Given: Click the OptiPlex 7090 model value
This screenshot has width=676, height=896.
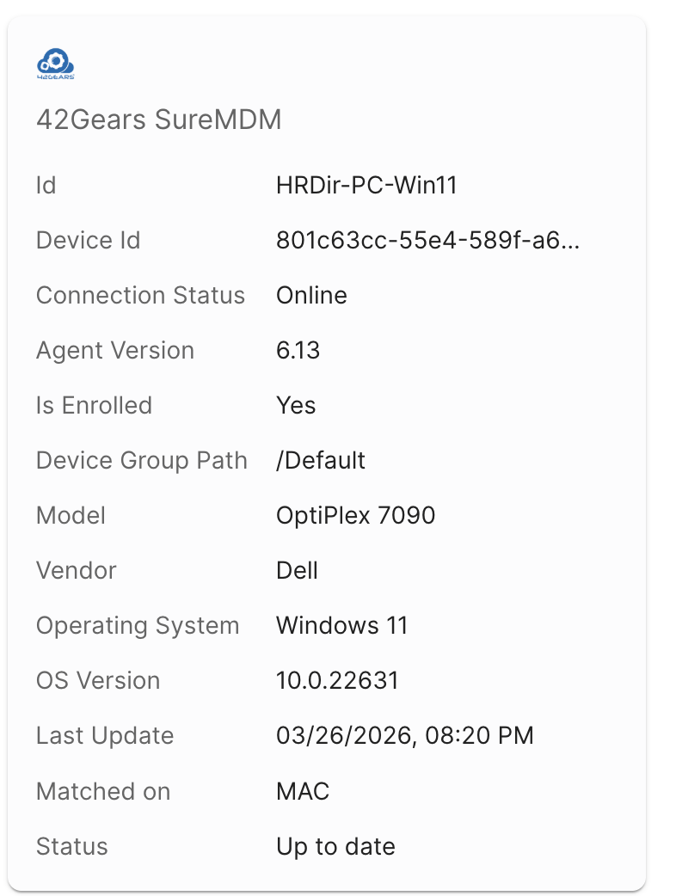Looking at the screenshot, I should (356, 515).
